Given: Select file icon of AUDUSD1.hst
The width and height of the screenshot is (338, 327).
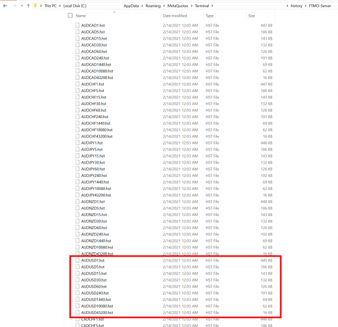Looking at the screenshot, I should [77, 260].
